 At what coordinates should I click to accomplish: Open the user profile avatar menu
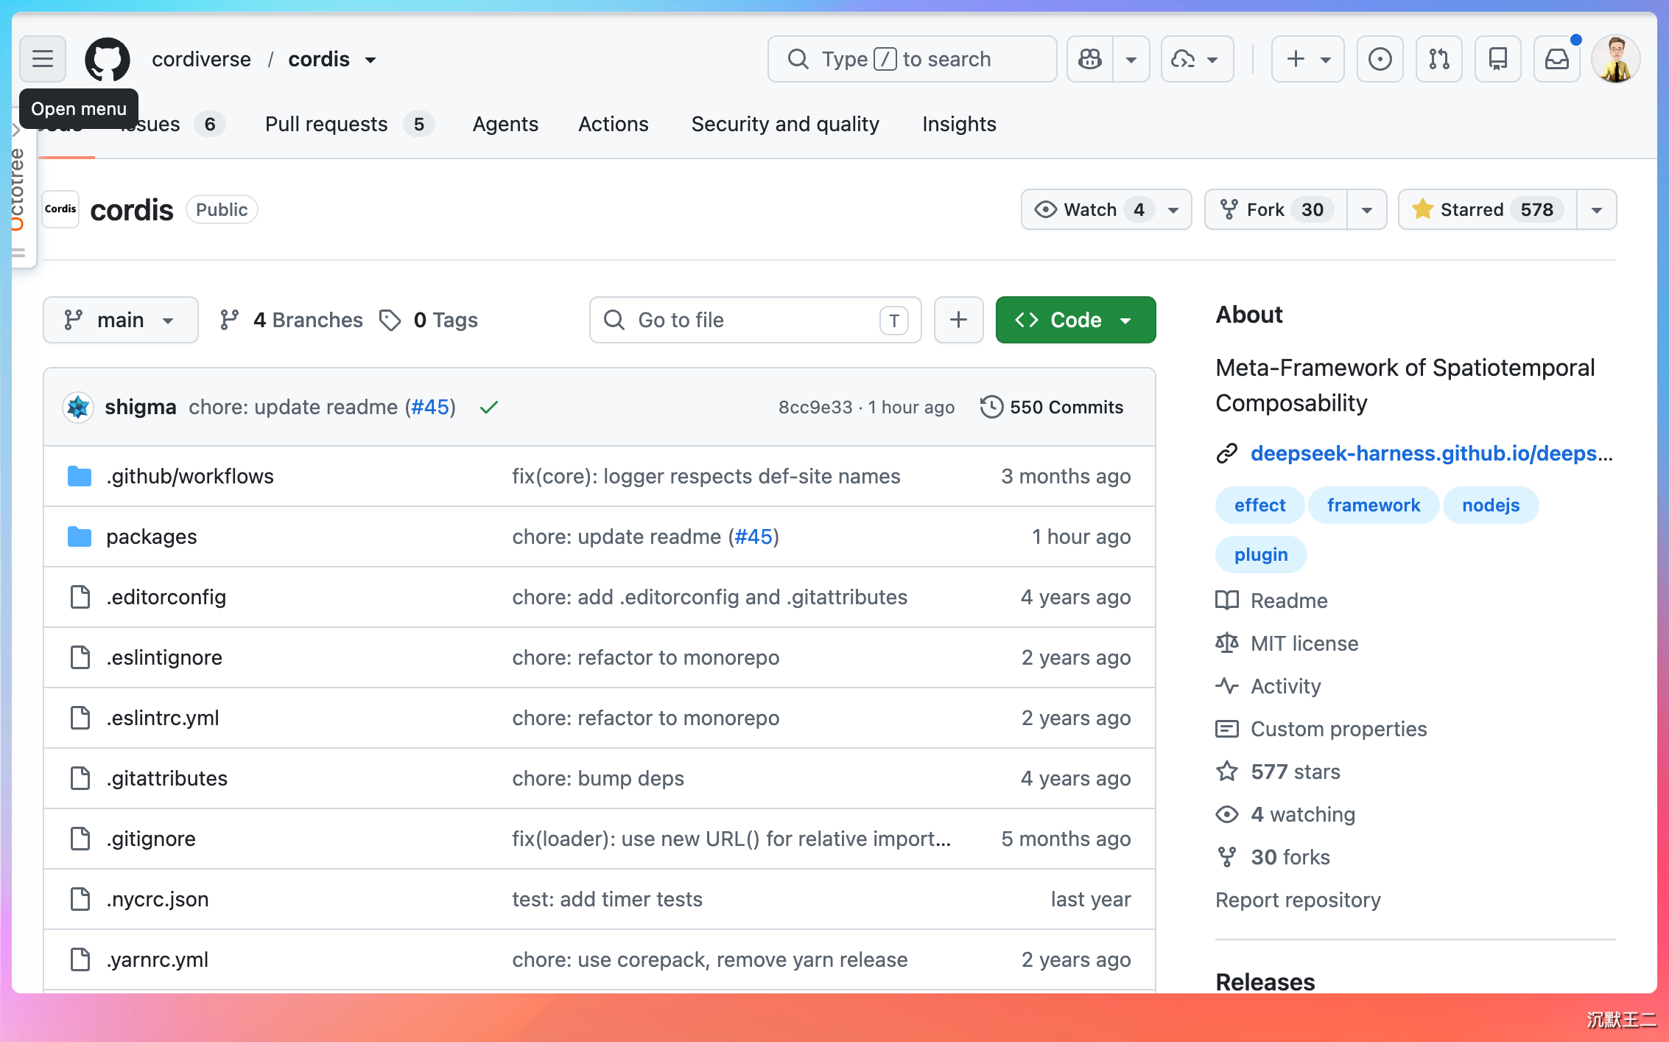tap(1615, 59)
